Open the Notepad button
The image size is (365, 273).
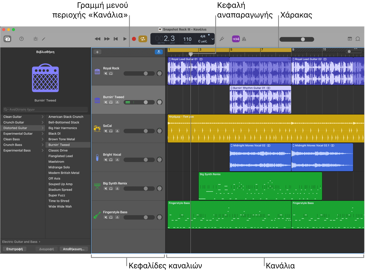point(350,39)
